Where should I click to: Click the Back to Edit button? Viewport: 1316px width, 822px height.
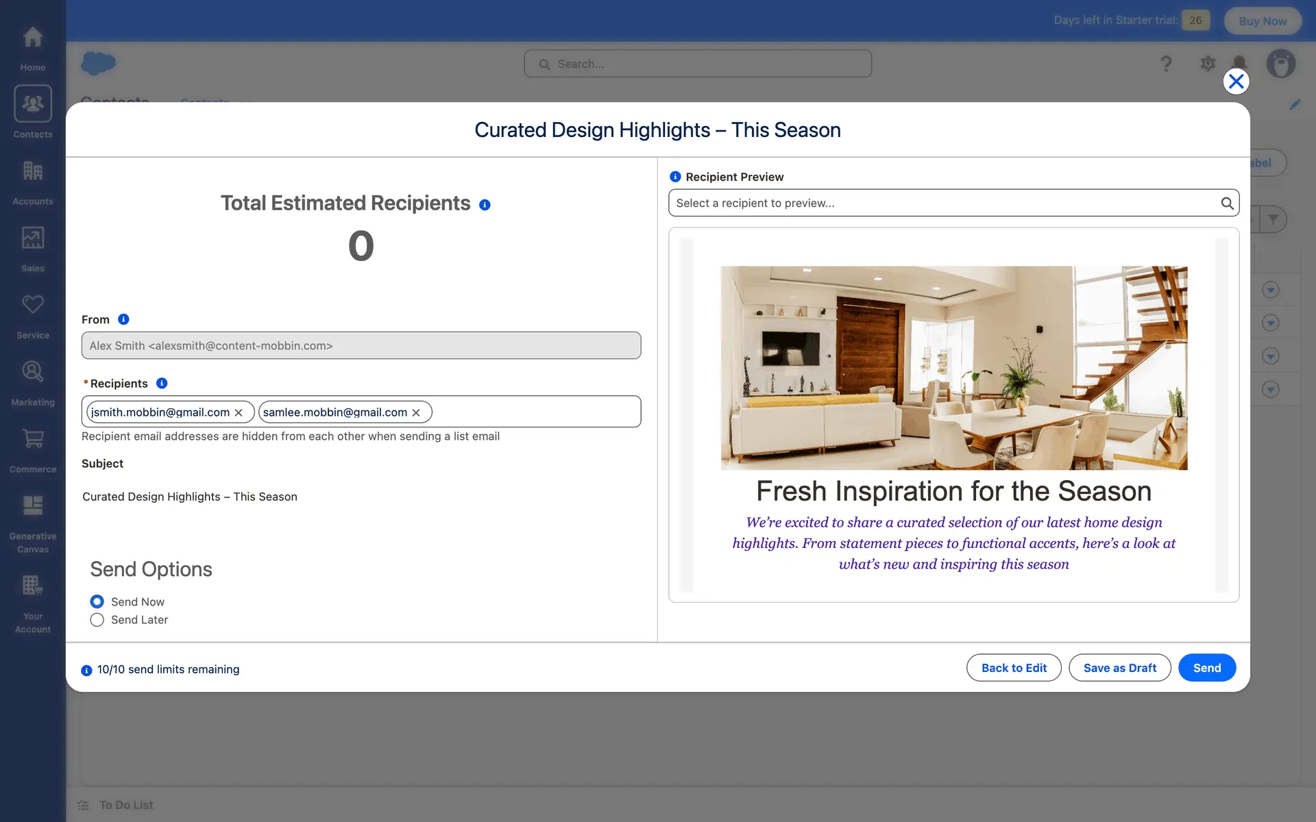point(1014,668)
